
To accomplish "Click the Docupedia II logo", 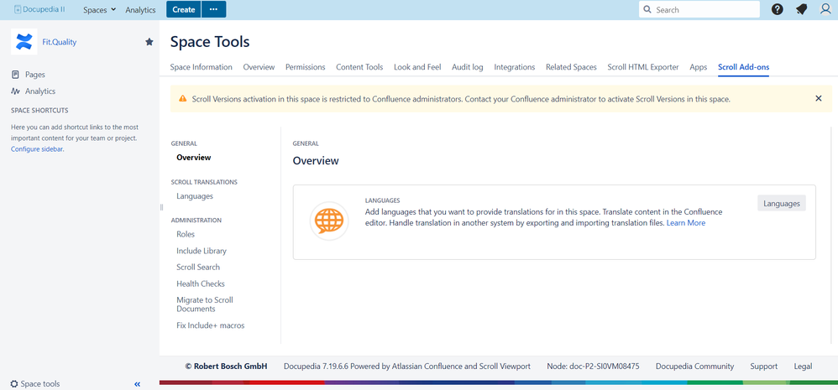I will (40, 9).
